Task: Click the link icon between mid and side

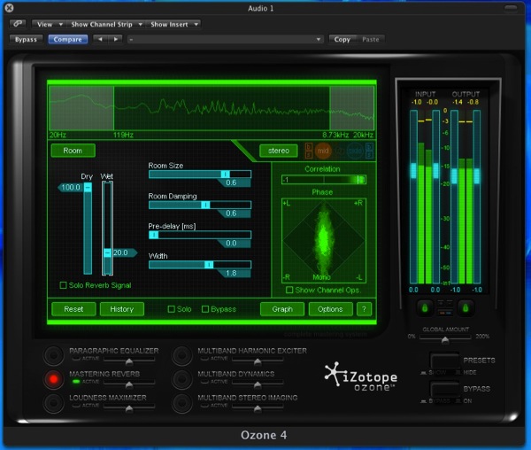Action: [x=339, y=151]
